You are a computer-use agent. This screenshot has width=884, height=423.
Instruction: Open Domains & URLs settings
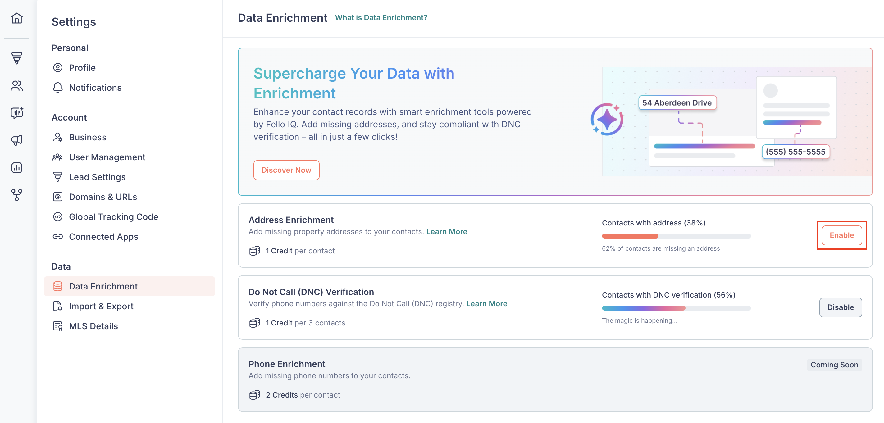(x=130, y=197)
